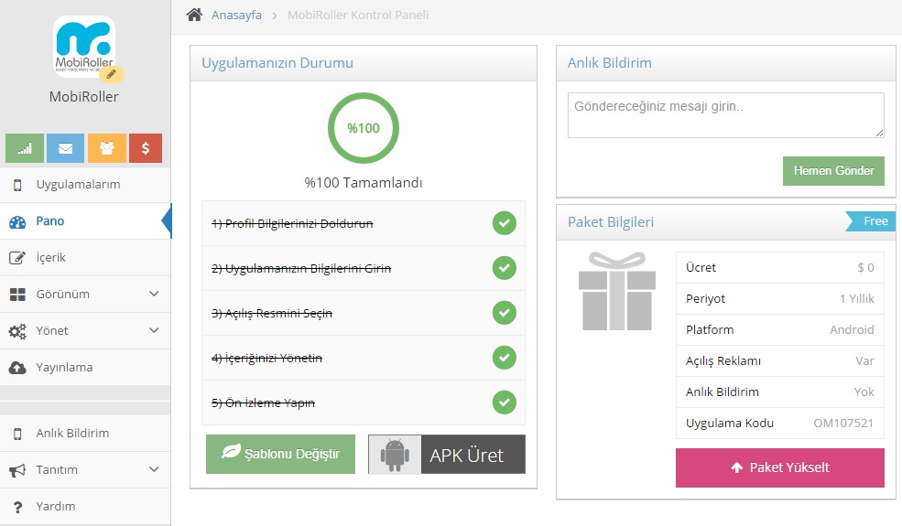
Task: Click the %100 circular progress indicator
Action: 364,128
